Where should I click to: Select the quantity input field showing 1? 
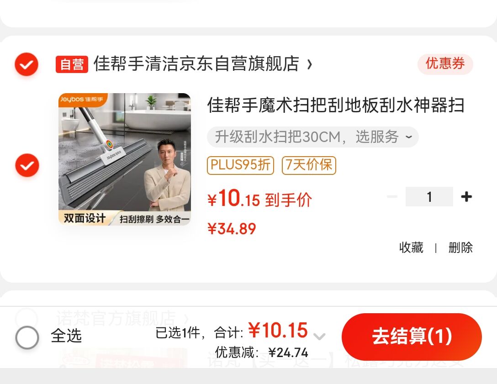[429, 197]
